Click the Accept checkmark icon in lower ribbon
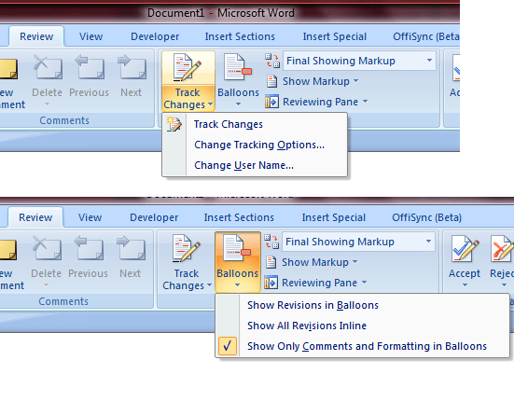Image resolution: width=514 pixels, height=402 pixels. (x=465, y=250)
